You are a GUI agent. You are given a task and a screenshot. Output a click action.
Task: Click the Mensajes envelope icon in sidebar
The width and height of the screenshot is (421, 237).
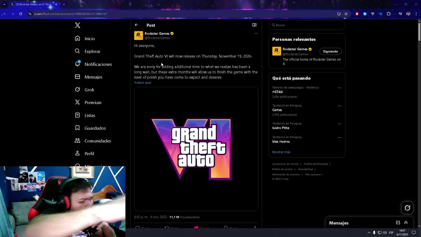tap(77, 77)
